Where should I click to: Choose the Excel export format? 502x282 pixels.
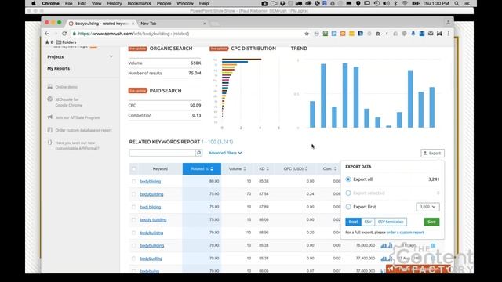click(x=353, y=222)
